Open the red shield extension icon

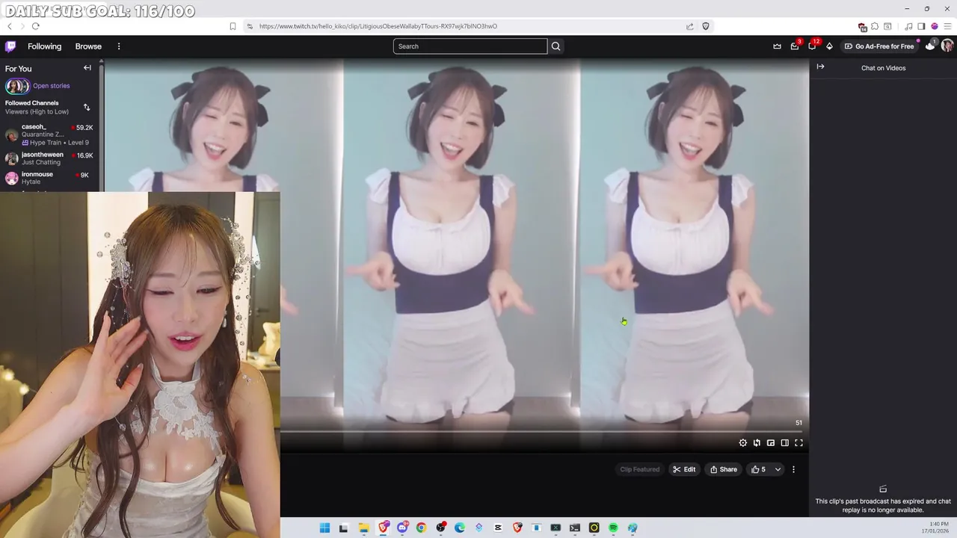pyautogui.click(x=862, y=27)
